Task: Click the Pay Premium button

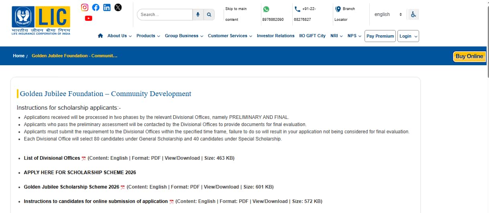Action: tap(380, 36)
